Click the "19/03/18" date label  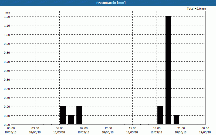click(x=205, y=132)
